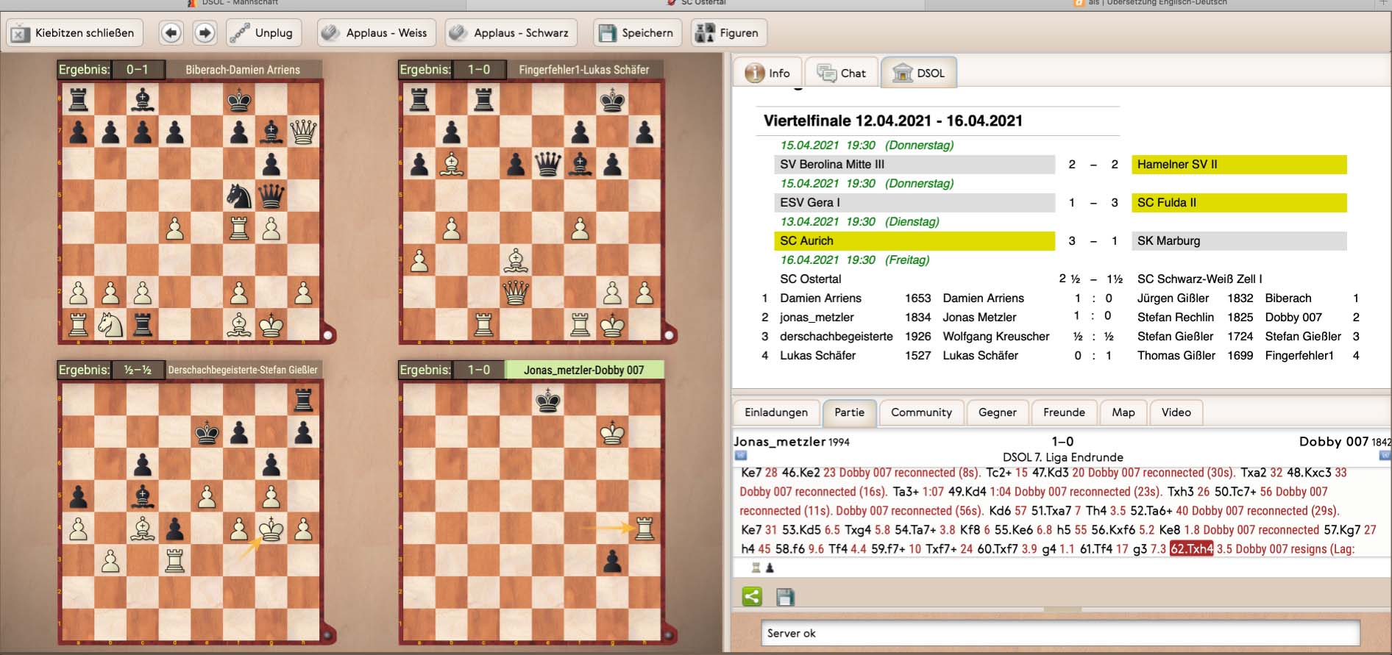Viewport: 1392px width, 655px height.
Task: Click the white rook on the Jonas_metzler board
Action: (x=644, y=529)
